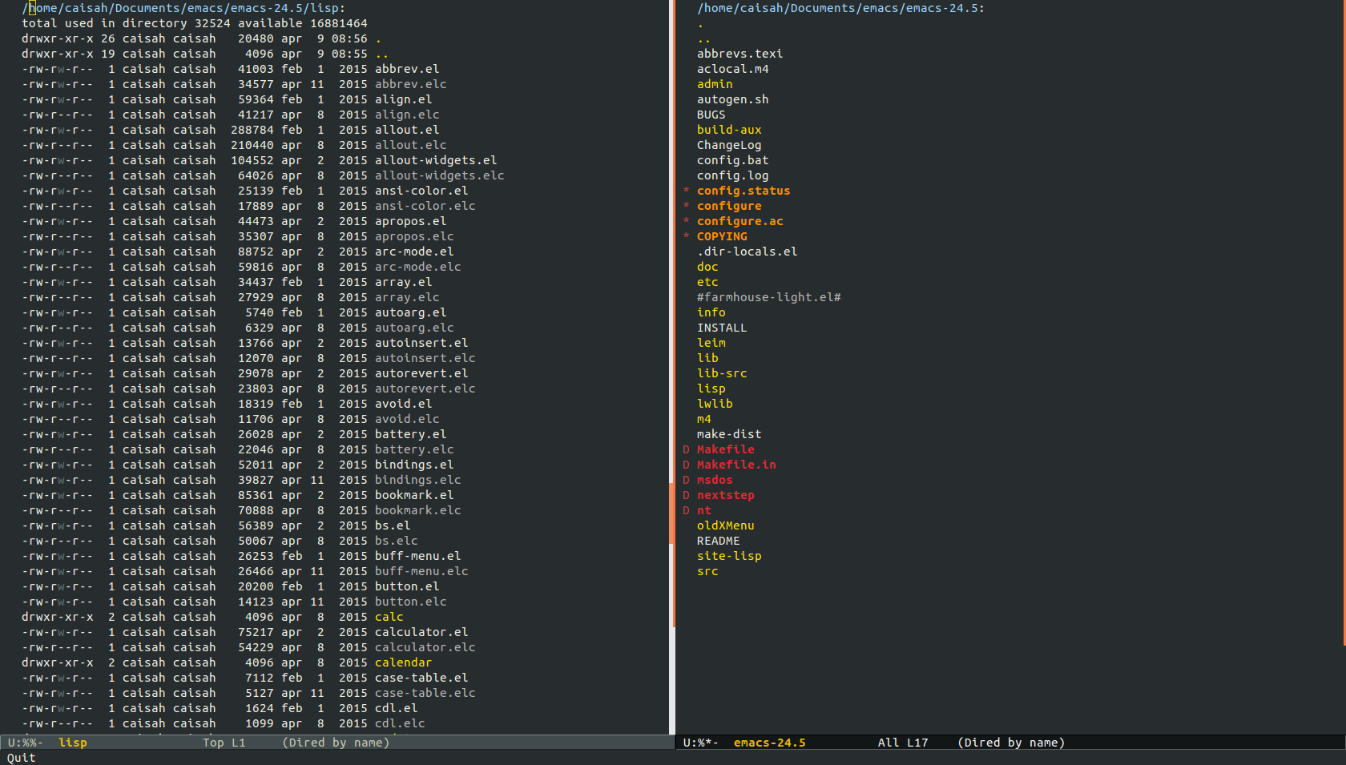1346x765 pixels.
Task: Select autorevert.elc in the listing
Action: [x=425, y=389]
